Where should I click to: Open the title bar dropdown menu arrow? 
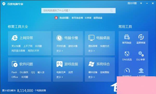coord(141,3)
